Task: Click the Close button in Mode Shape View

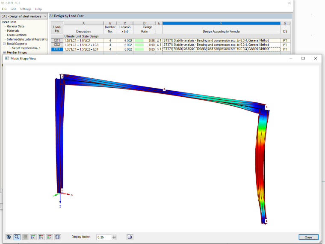Action: click(x=308, y=237)
